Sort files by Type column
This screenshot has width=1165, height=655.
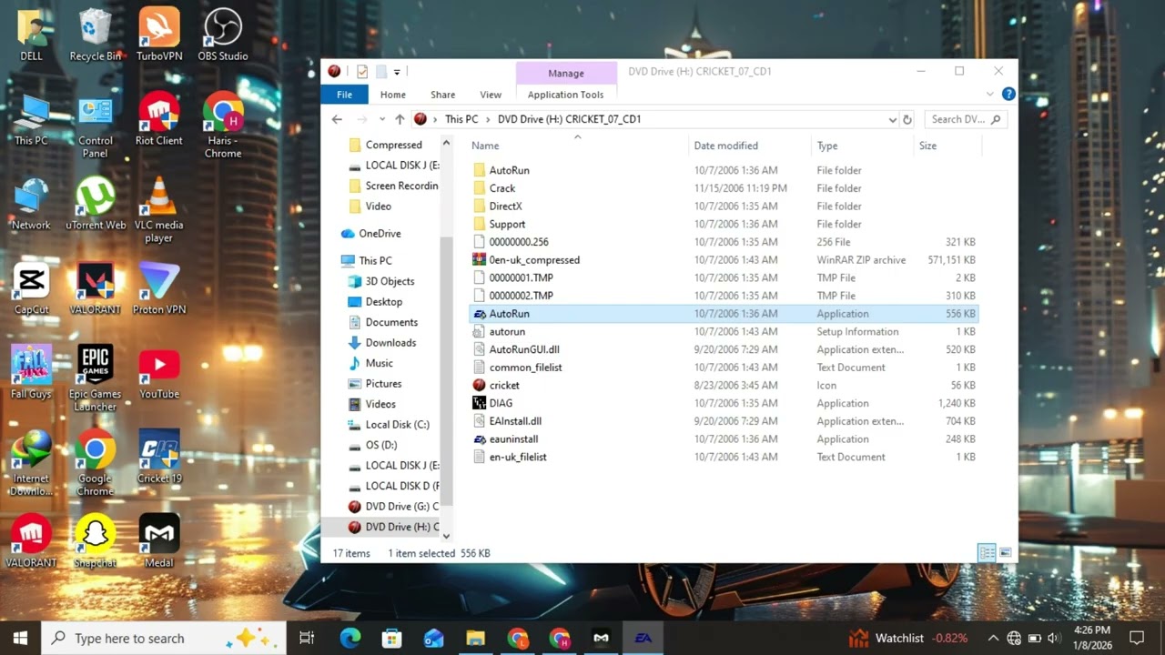point(862,146)
